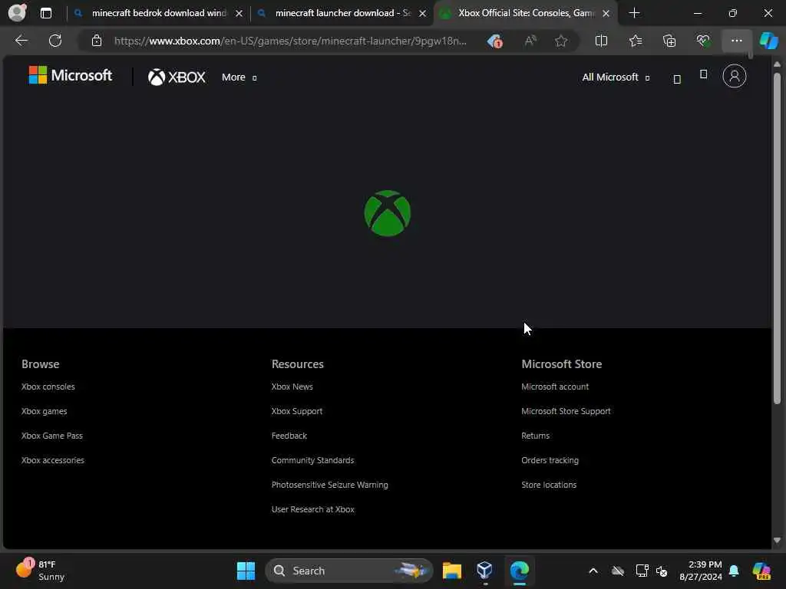Open the Community Standards link
Screen dimensions: 786x589
pyautogui.click(x=313, y=460)
